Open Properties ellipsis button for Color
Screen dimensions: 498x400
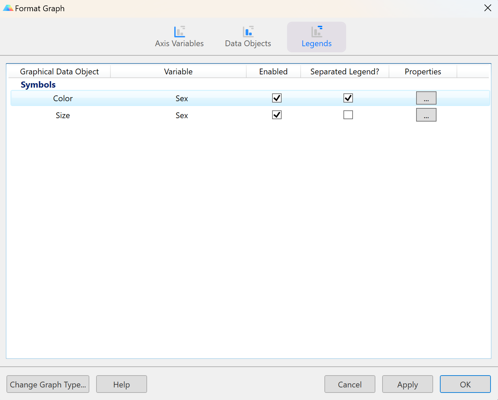426,98
